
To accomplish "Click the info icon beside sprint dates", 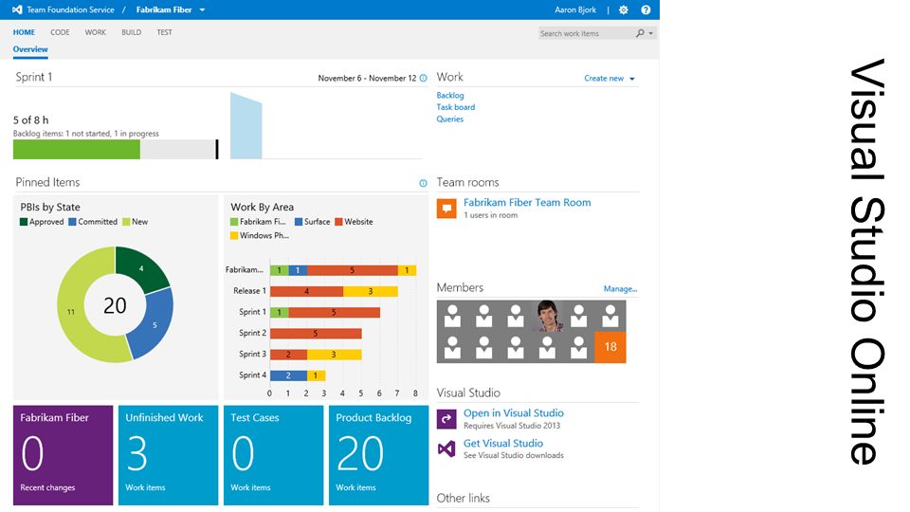I will [x=423, y=78].
